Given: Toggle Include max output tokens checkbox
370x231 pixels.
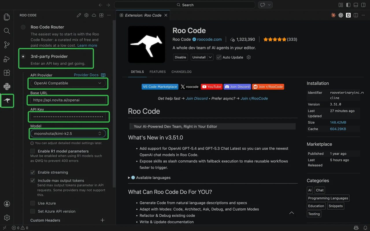Looking at the screenshot, I should 33,180.
